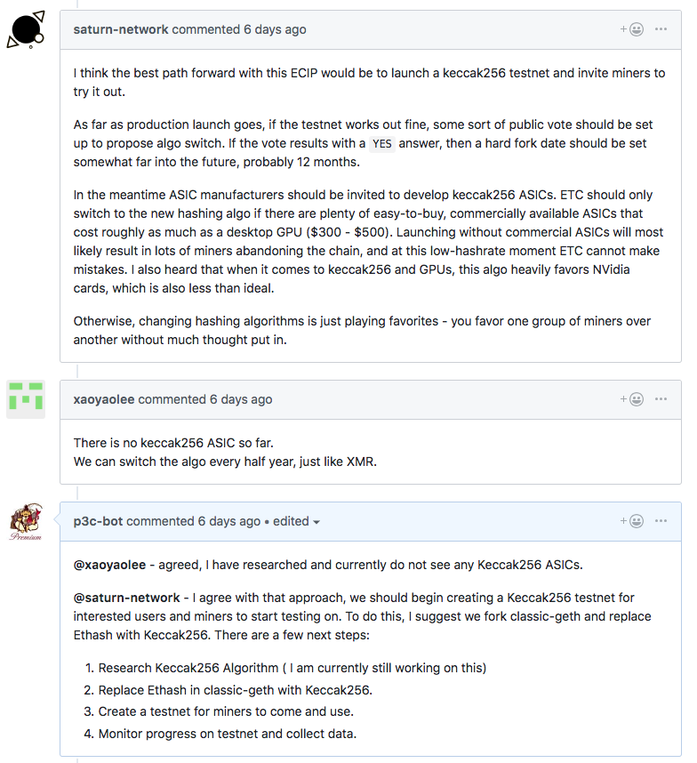
Task: Open xaoyaolee's green identicon avatar
Action: coord(26,399)
